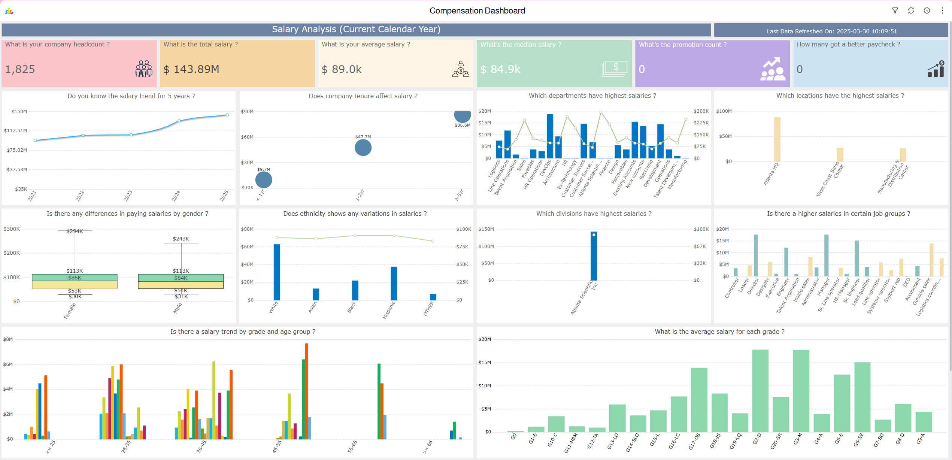Click the Last Data Refreshed banner
The image size is (952, 460).
[831, 31]
